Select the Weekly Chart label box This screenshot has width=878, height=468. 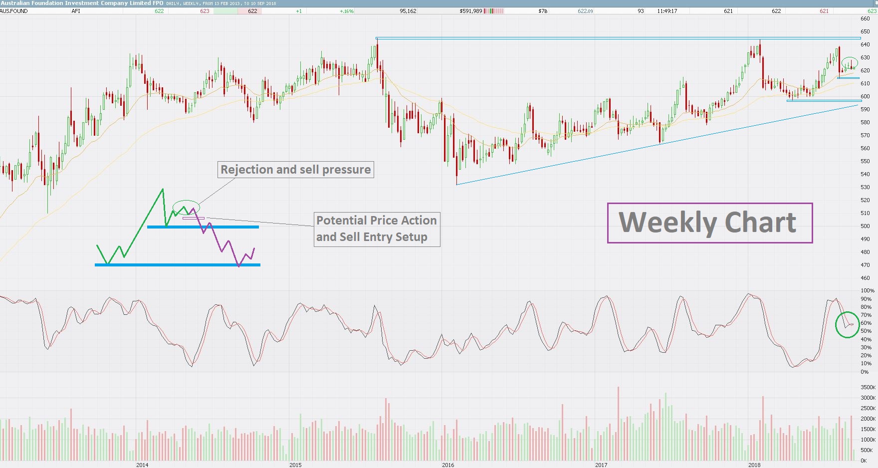(x=710, y=223)
